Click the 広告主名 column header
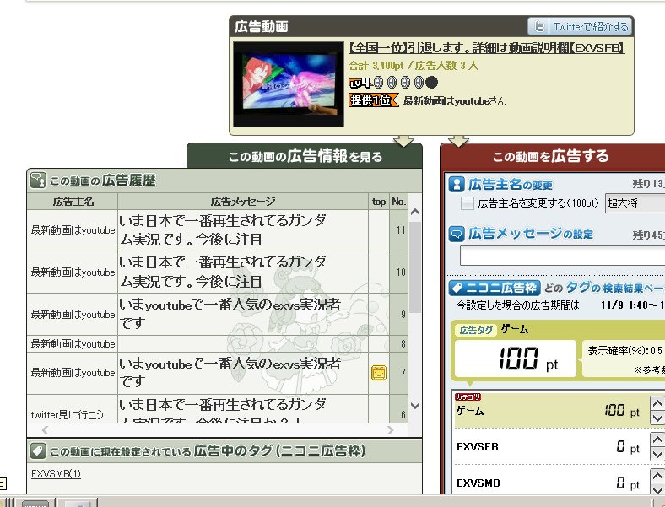This screenshot has width=665, height=507. (73, 202)
